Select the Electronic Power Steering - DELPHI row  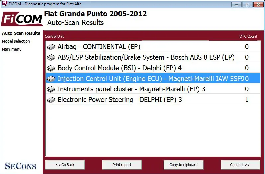point(153,100)
